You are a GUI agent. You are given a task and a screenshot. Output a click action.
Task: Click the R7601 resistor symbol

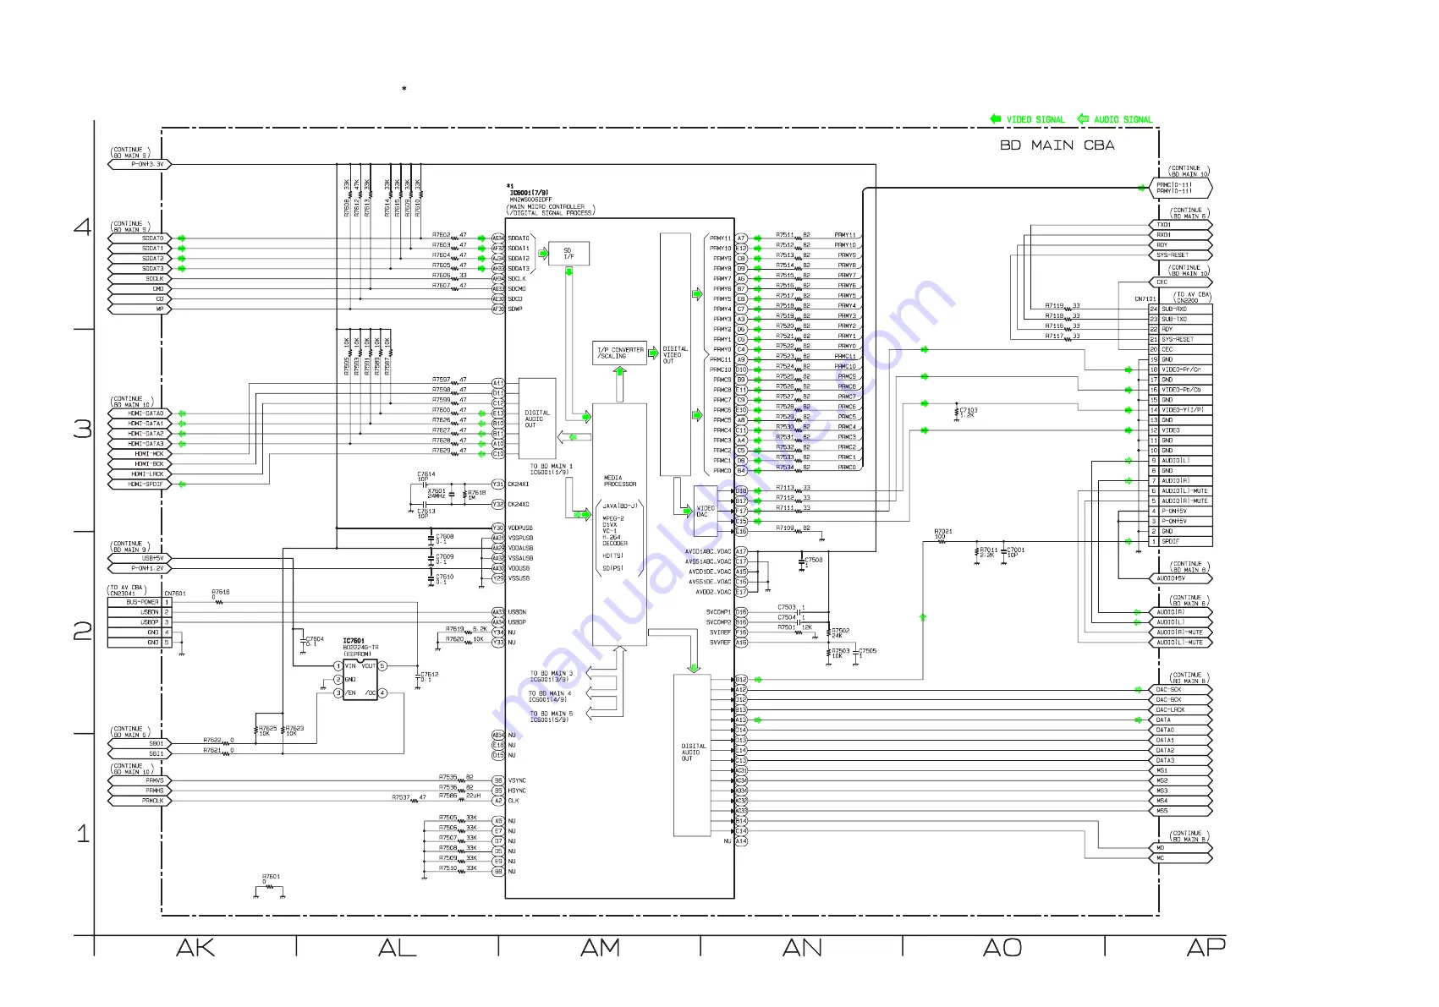click(269, 888)
